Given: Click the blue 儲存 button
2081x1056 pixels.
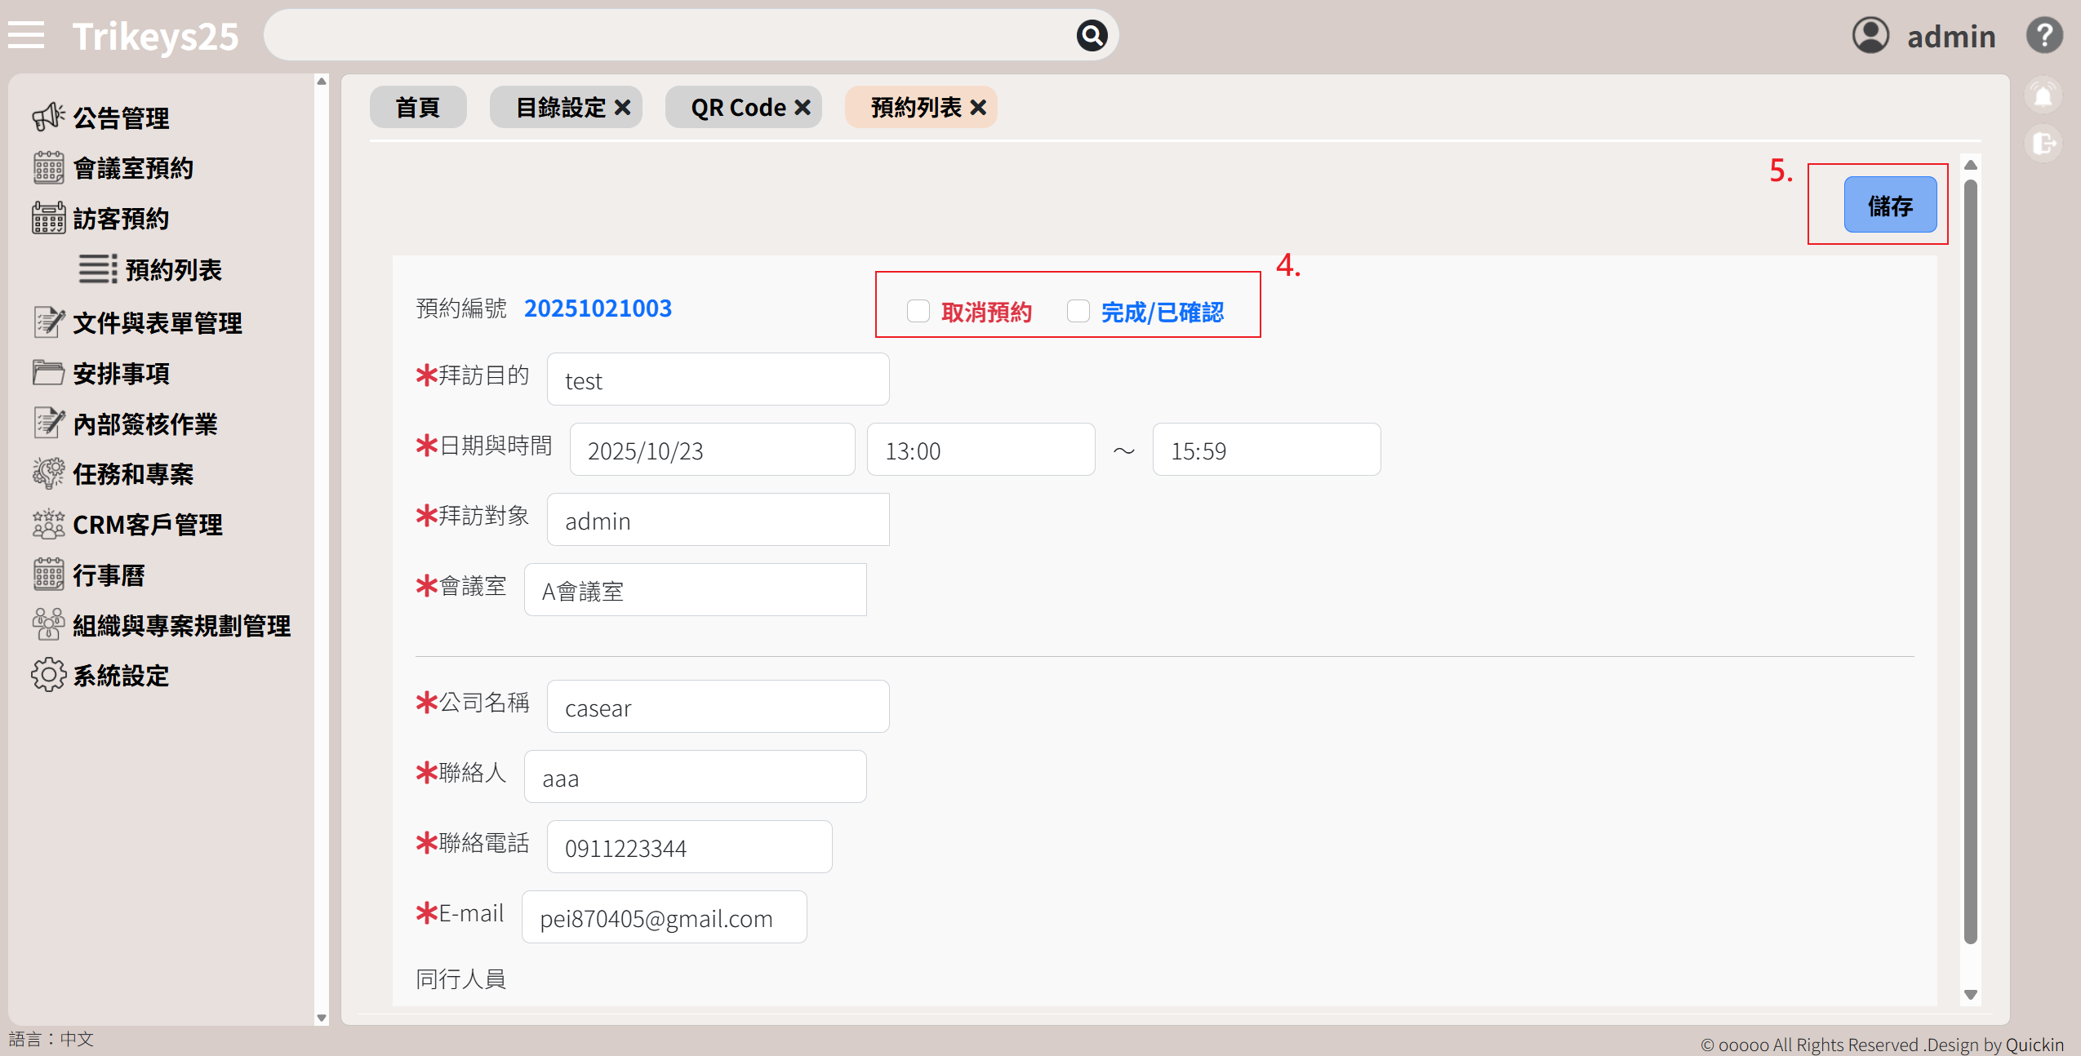Looking at the screenshot, I should pyautogui.click(x=1890, y=206).
